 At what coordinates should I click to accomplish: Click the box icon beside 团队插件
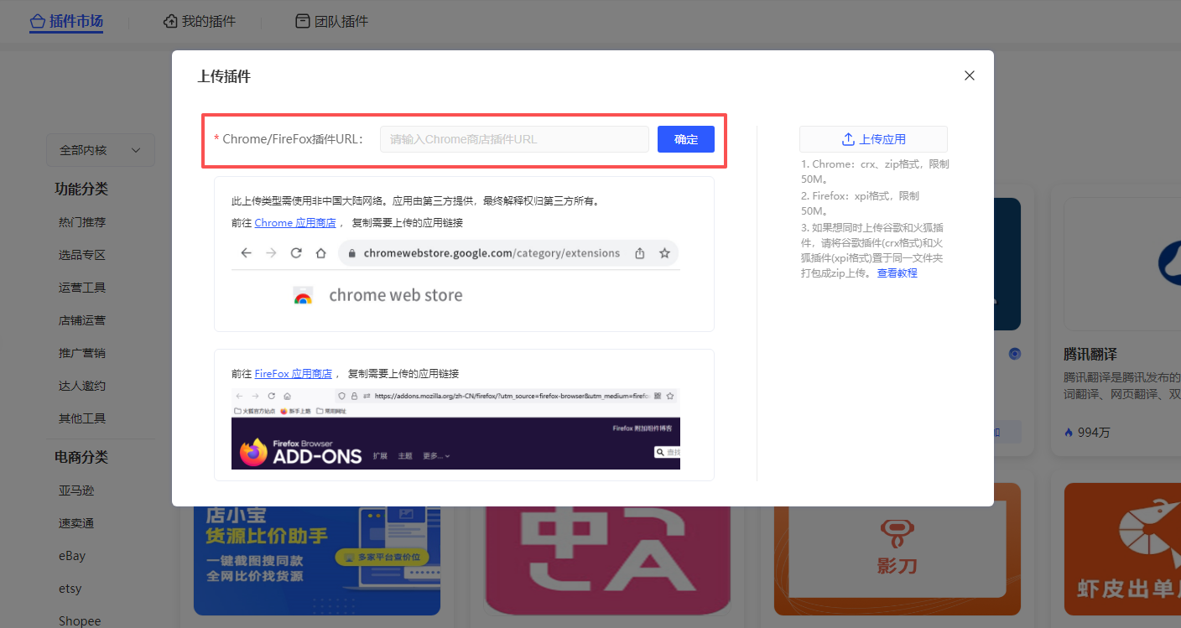(302, 20)
